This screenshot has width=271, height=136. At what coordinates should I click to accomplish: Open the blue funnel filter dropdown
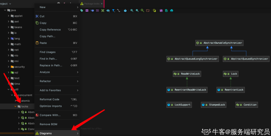coord(113,11)
